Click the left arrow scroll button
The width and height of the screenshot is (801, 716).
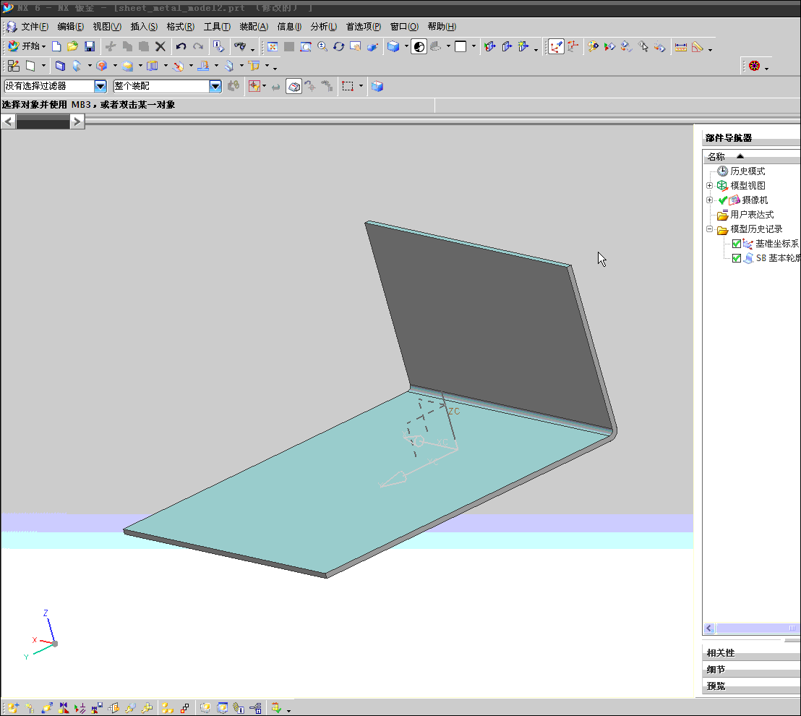(9, 122)
